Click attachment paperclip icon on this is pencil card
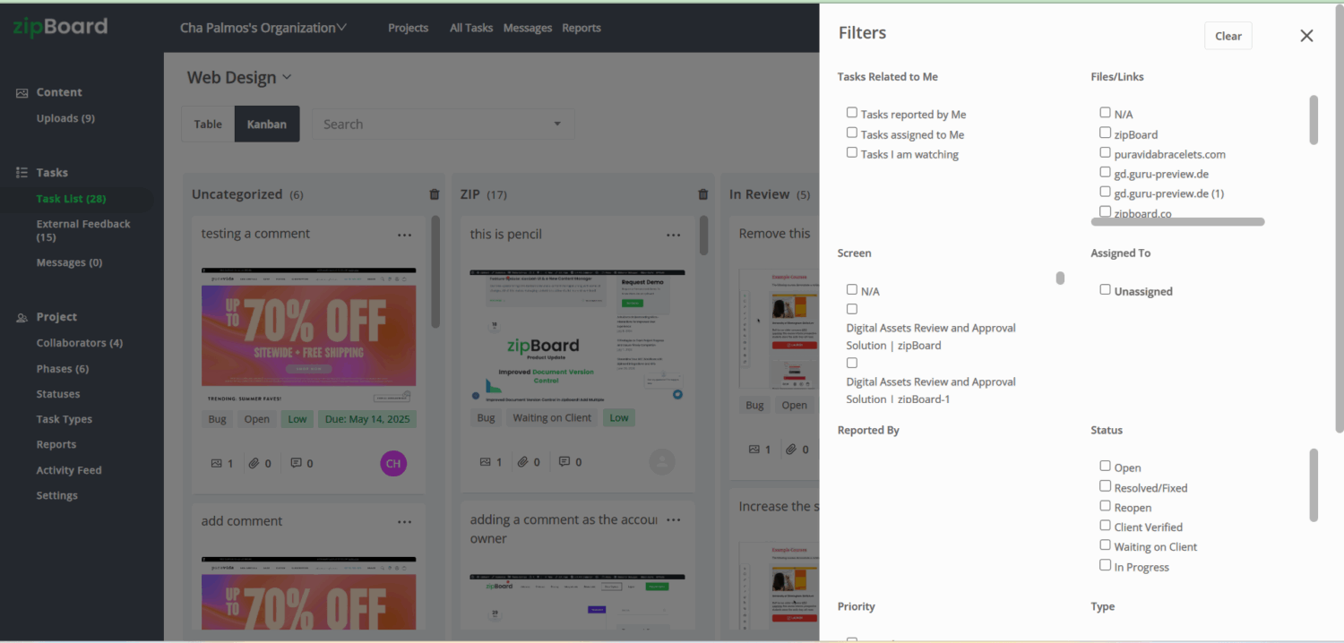This screenshot has height=643, width=1344. [x=522, y=462]
